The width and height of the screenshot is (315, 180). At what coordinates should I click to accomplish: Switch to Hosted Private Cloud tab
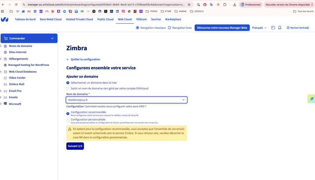click(79, 19)
